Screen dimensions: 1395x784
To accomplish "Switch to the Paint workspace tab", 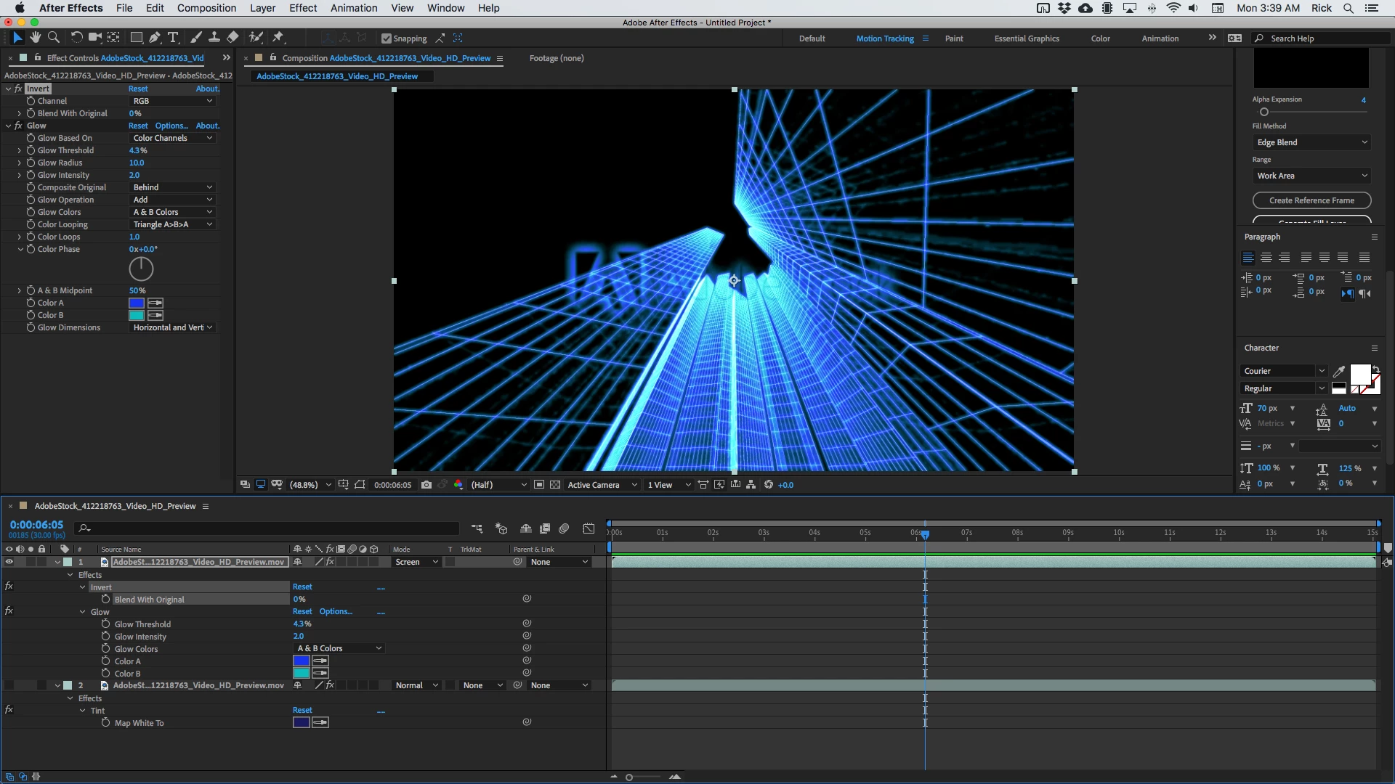I will coord(953,38).
